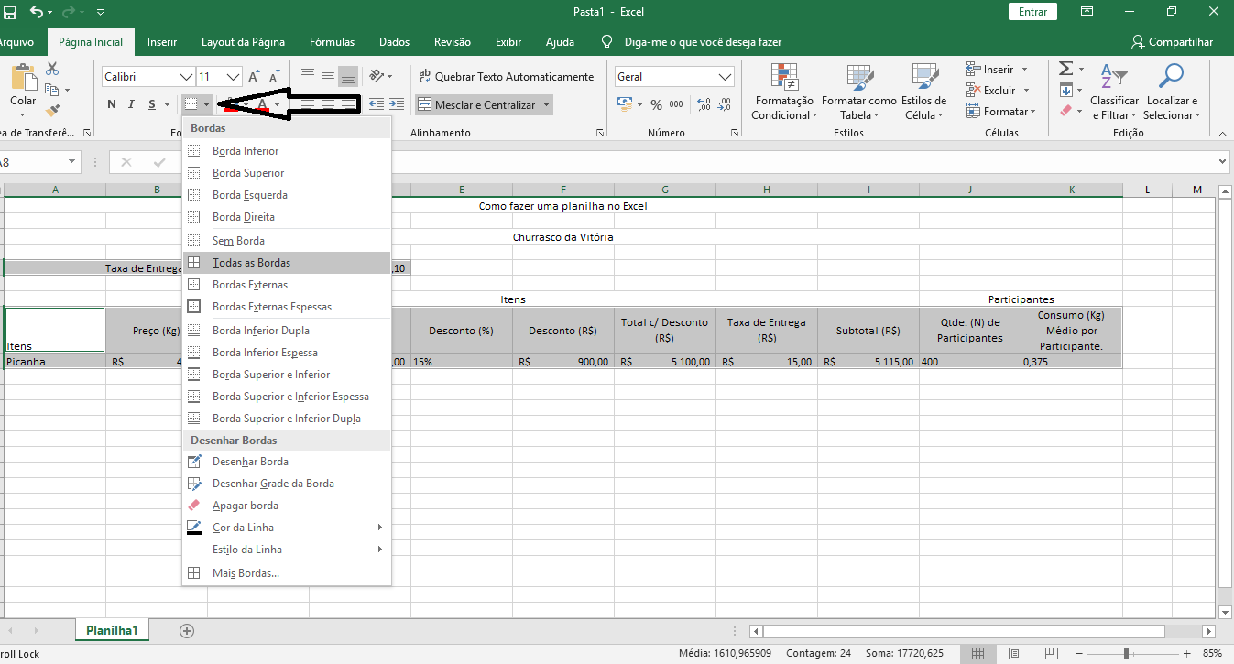Viewport: 1234px width, 664px height.
Task: Add a new sheet with plus button
Action: click(187, 631)
